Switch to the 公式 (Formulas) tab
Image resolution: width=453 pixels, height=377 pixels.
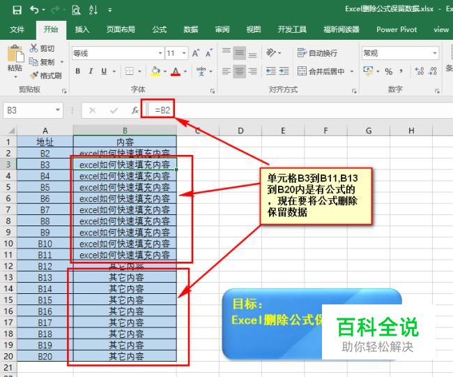(x=160, y=29)
